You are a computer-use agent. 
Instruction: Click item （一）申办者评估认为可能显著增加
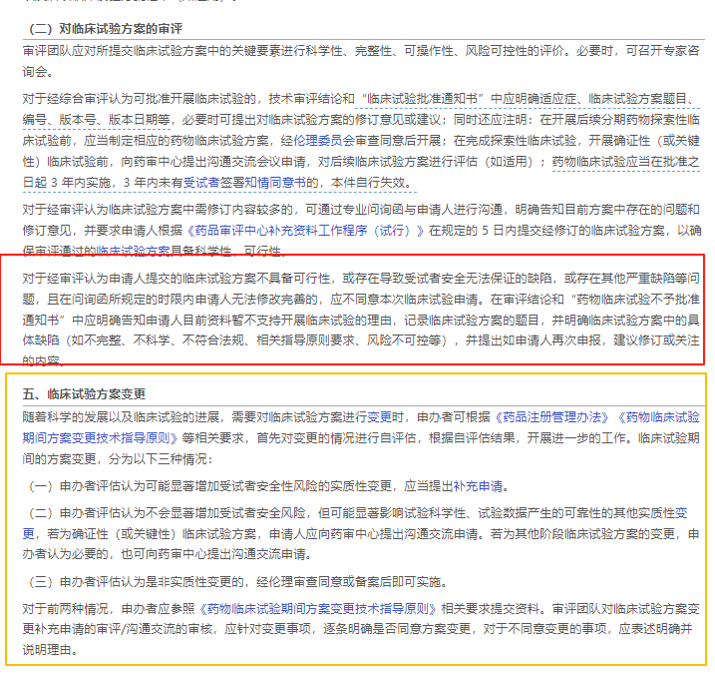(x=267, y=486)
